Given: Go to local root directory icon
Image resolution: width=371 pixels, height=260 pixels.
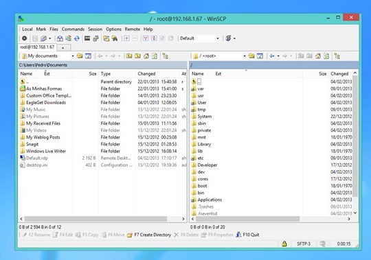Looking at the screenshot, I should point(137,56).
